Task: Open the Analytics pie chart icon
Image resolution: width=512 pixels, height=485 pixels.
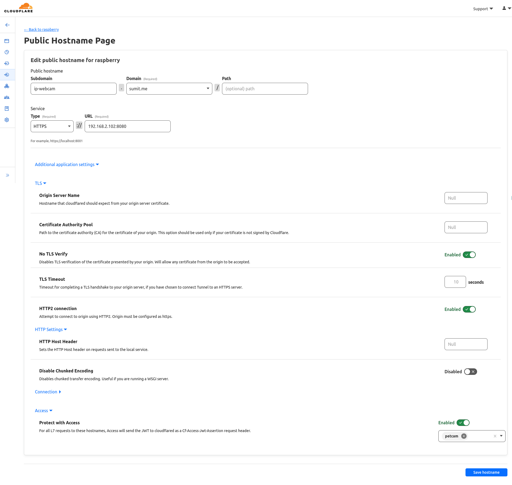Action: [7, 52]
